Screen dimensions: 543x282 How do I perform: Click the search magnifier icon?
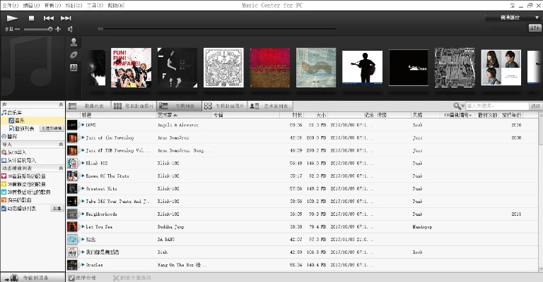pos(459,106)
